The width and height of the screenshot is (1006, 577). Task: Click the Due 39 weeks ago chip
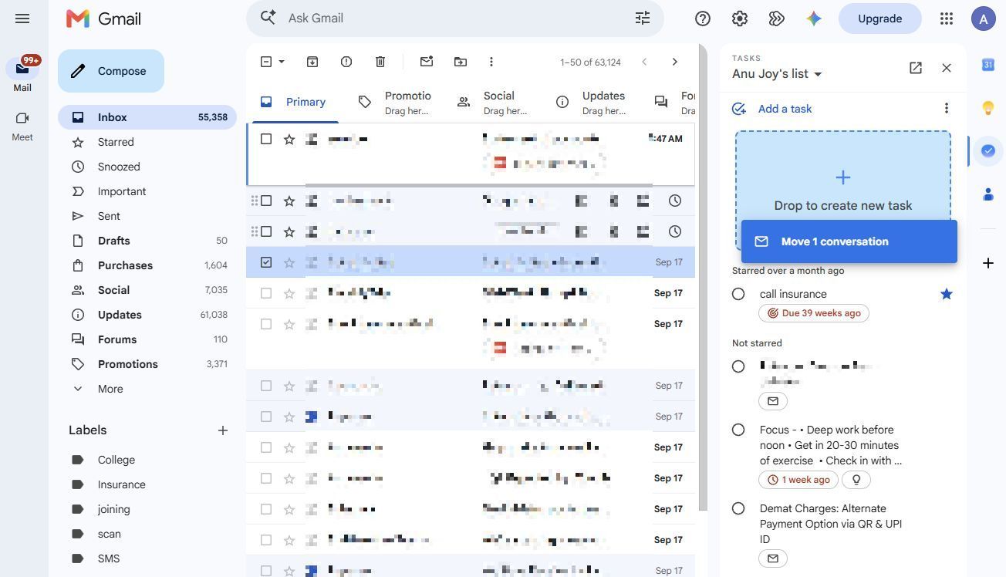coord(814,313)
